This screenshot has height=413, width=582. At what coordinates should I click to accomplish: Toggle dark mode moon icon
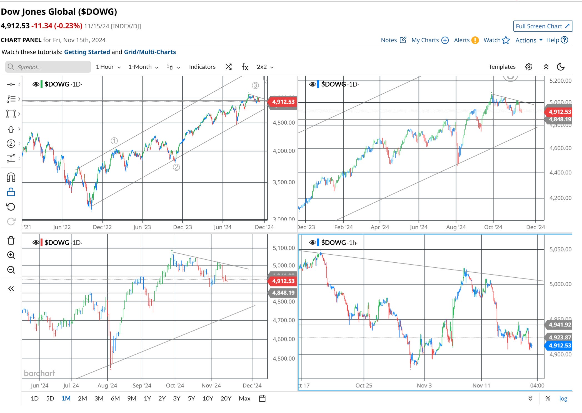coord(561,67)
